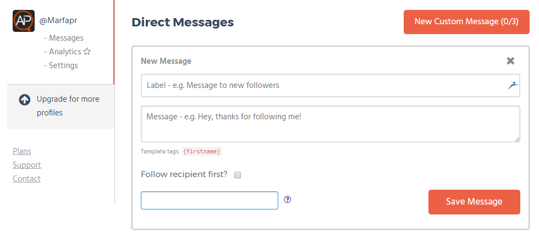The height and width of the screenshot is (237, 539).
Task: Click the purple question mark help icon
Action: point(287,200)
